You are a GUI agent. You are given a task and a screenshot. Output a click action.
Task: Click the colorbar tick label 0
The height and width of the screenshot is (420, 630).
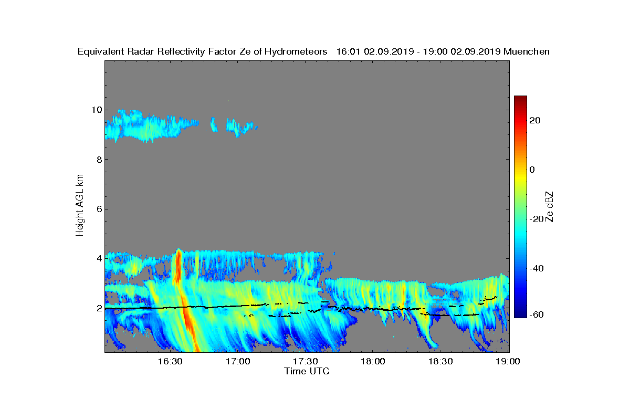point(533,170)
